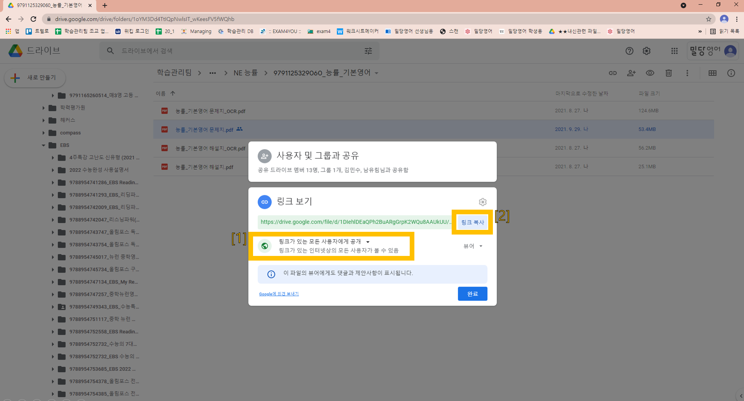Image resolution: width=744 pixels, height=401 pixels.
Task: Open 9791165260514_매3영 고등 folder
Action: (104, 95)
